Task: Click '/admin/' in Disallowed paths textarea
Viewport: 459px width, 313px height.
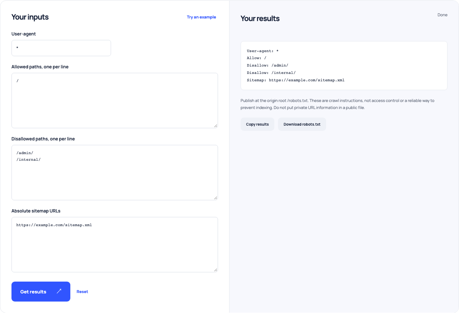Action: click(x=25, y=153)
